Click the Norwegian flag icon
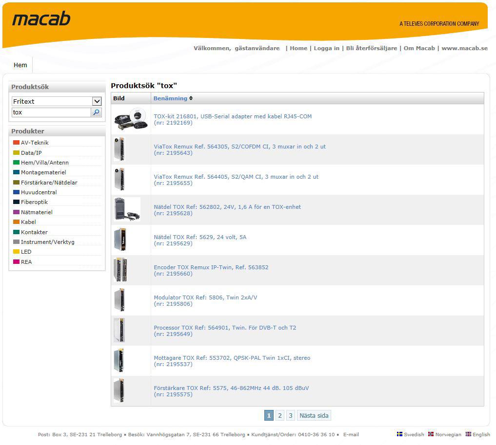The height and width of the screenshot is (445, 496). tap(431, 434)
